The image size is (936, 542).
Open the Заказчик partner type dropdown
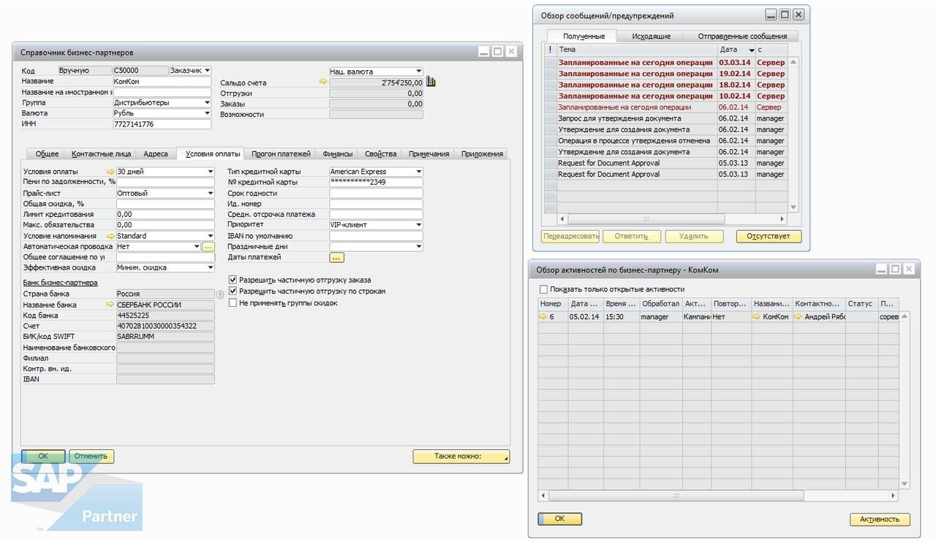pyautogui.click(x=208, y=71)
